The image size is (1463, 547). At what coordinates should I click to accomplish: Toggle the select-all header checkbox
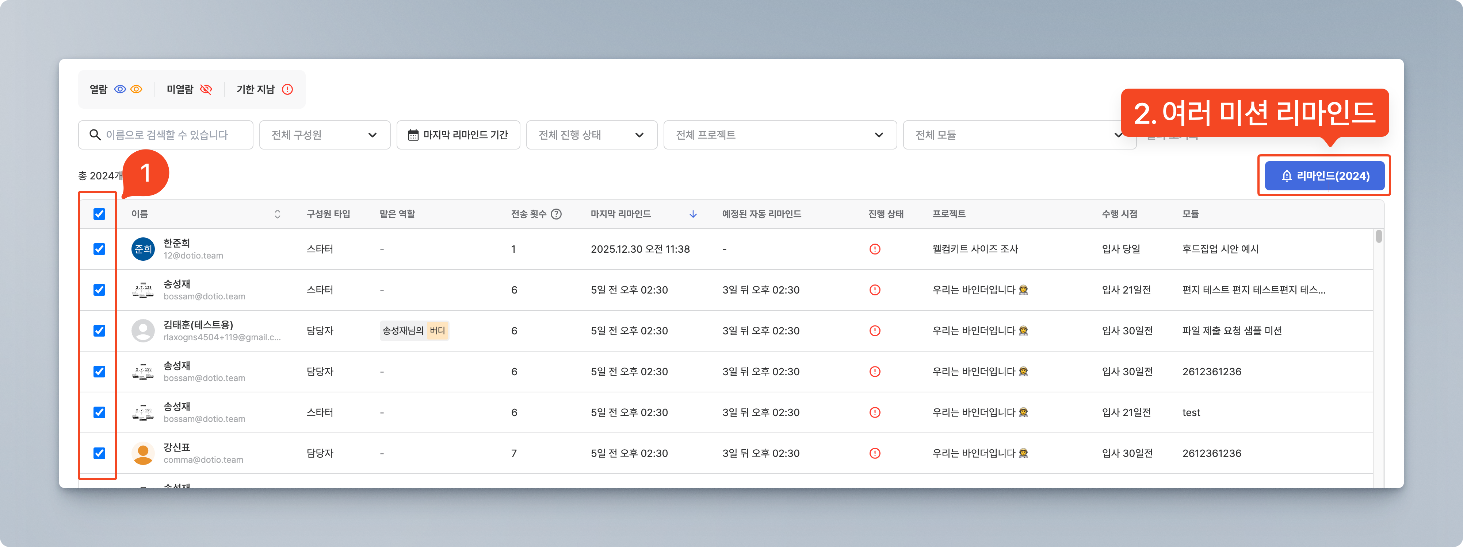point(99,214)
